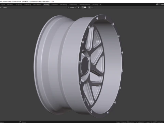The height and width of the screenshot is (123, 164).
Task: Click the transform orientation axes icon
Action: (69, 8)
